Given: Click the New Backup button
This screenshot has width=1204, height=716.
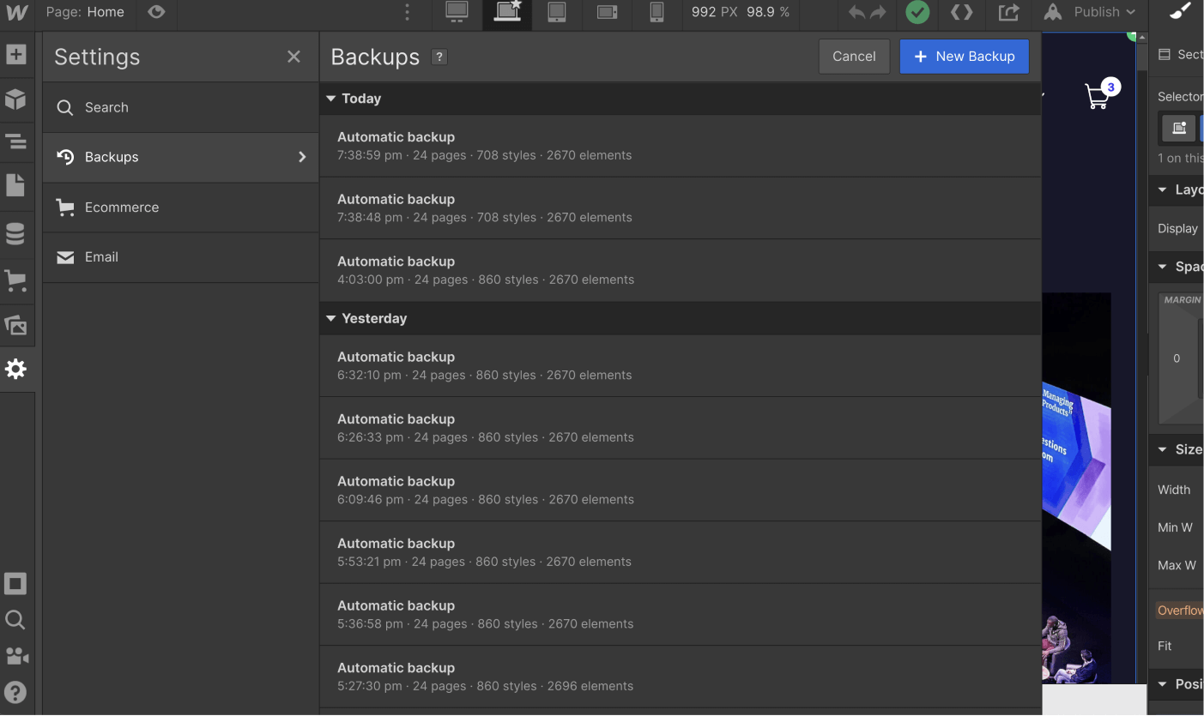Looking at the screenshot, I should coord(964,56).
